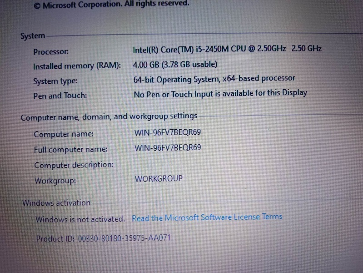363x273 pixels.
Task: Click the Microsoft Corporation. All rights reserved text
Action: pyautogui.click(x=112, y=5)
